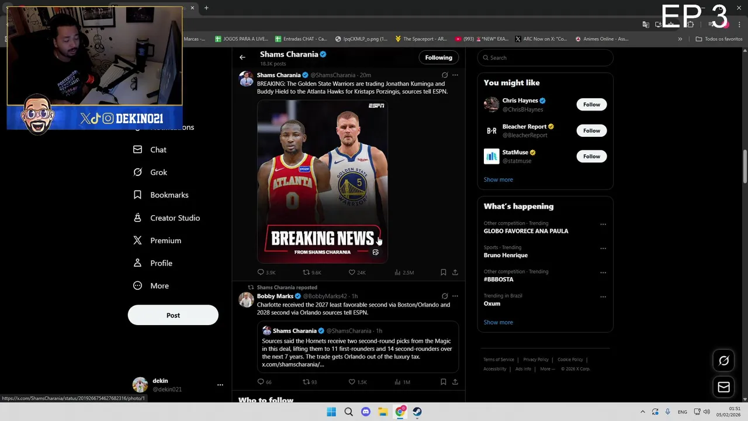Image resolution: width=748 pixels, height=421 pixels.
Task: Open the ESPN breaking news image
Action: (323, 181)
